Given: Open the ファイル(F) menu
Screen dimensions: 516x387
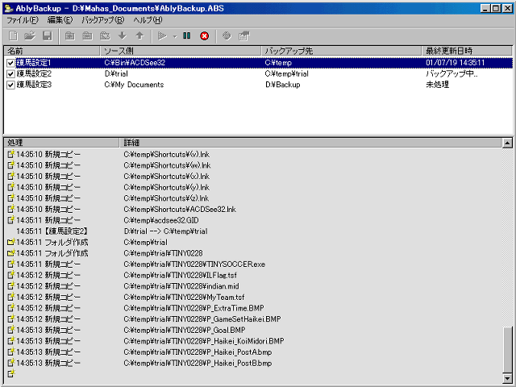Looking at the screenshot, I should pos(23,20).
